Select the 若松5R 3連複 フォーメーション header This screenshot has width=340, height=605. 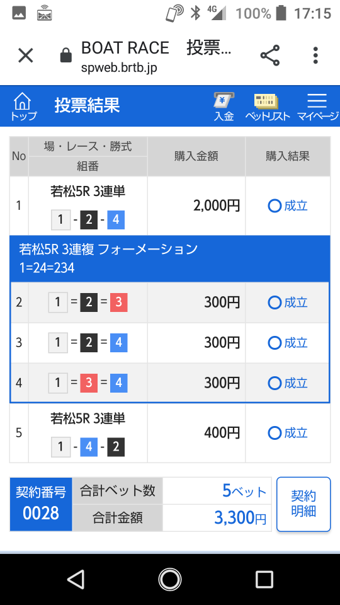[x=169, y=258]
